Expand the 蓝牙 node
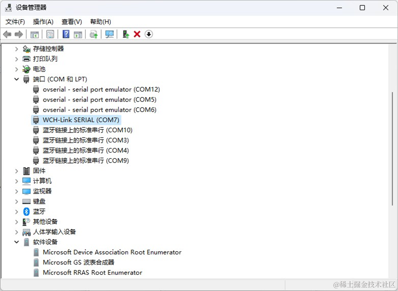398x291 pixels. coord(16,212)
